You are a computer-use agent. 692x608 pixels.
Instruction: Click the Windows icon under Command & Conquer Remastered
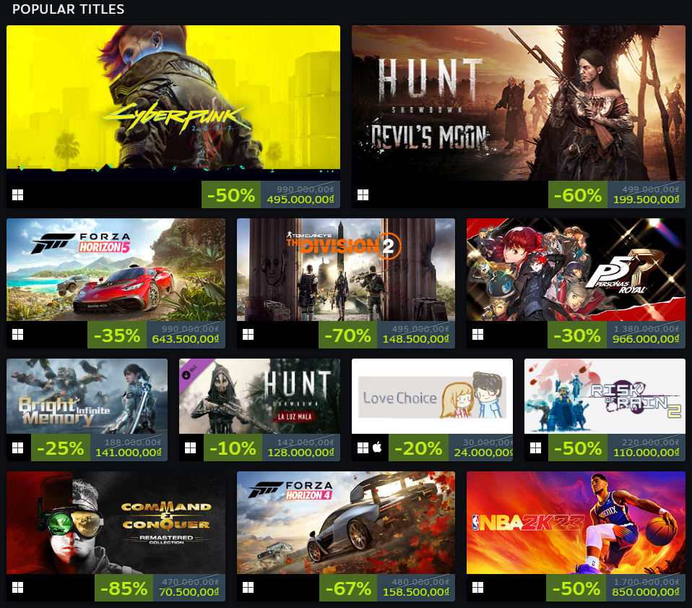(17, 587)
